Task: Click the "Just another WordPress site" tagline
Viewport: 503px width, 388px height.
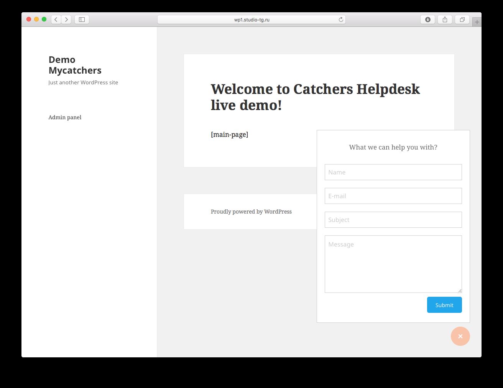Action: click(x=83, y=82)
